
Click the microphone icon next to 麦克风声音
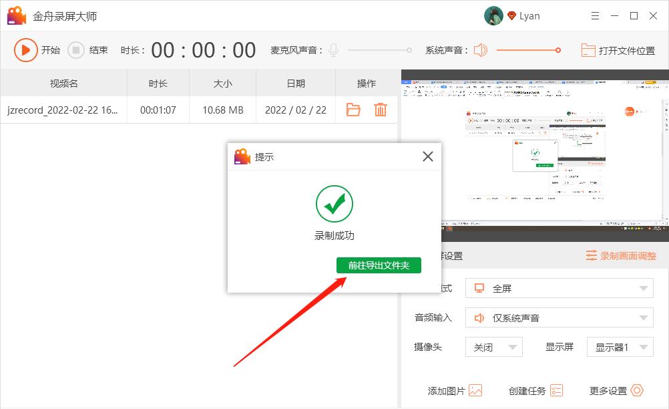(x=333, y=49)
